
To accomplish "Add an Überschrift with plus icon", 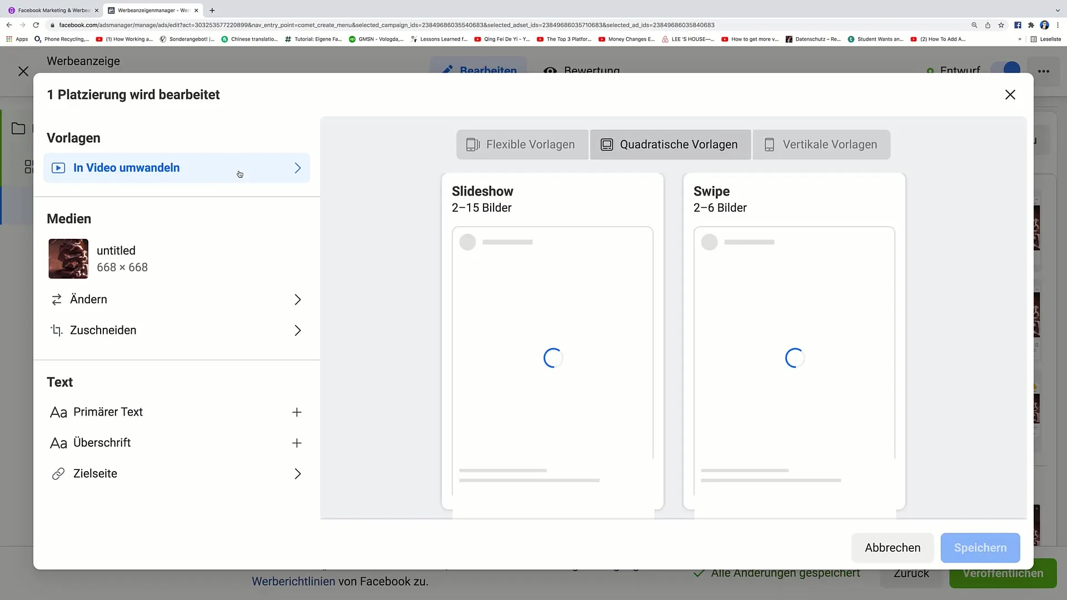I will pyautogui.click(x=297, y=443).
